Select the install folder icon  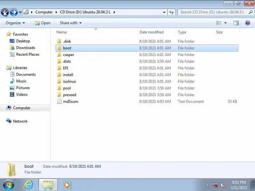(x=59, y=74)
